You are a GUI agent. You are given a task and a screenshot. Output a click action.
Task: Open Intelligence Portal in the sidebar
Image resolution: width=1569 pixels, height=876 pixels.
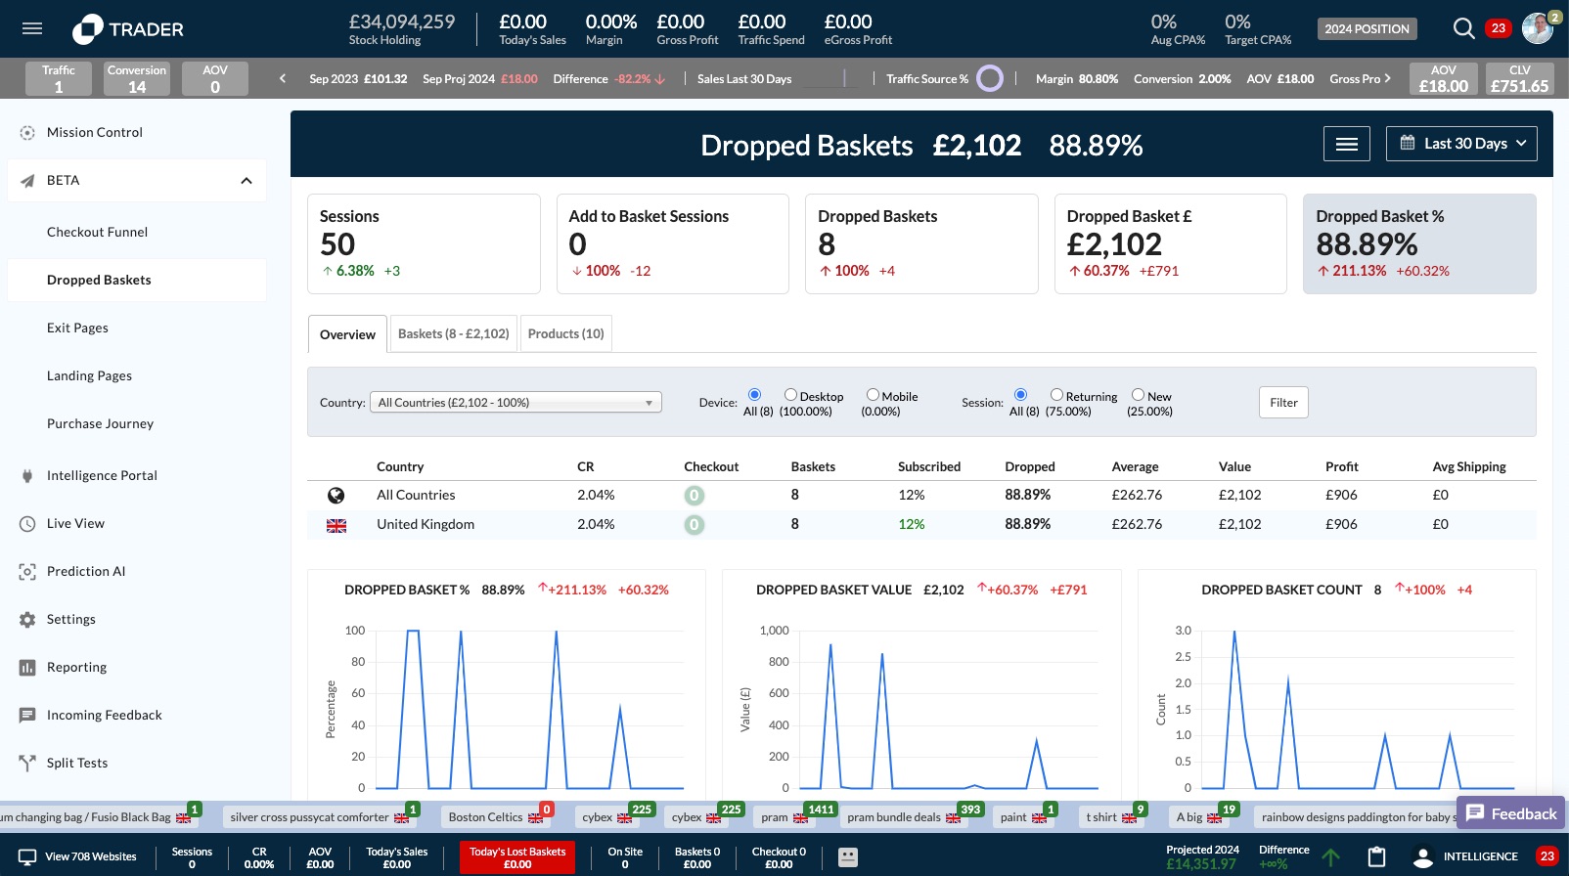(x=102, y=475)
